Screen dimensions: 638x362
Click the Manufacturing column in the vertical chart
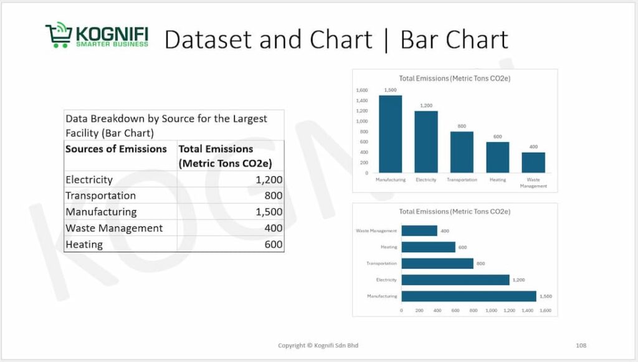pyautogui.click(x=390, y=134)
